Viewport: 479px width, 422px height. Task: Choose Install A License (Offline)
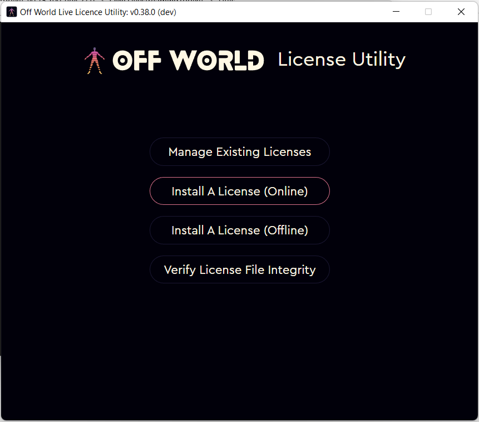239,230
